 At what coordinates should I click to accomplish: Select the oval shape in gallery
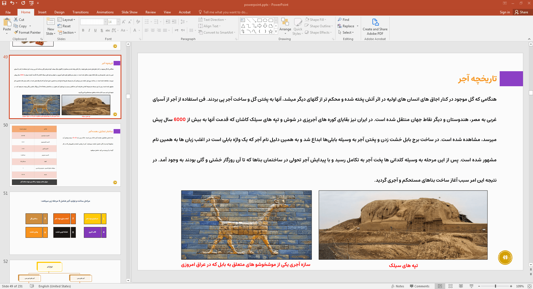click(x=265, y=20)
